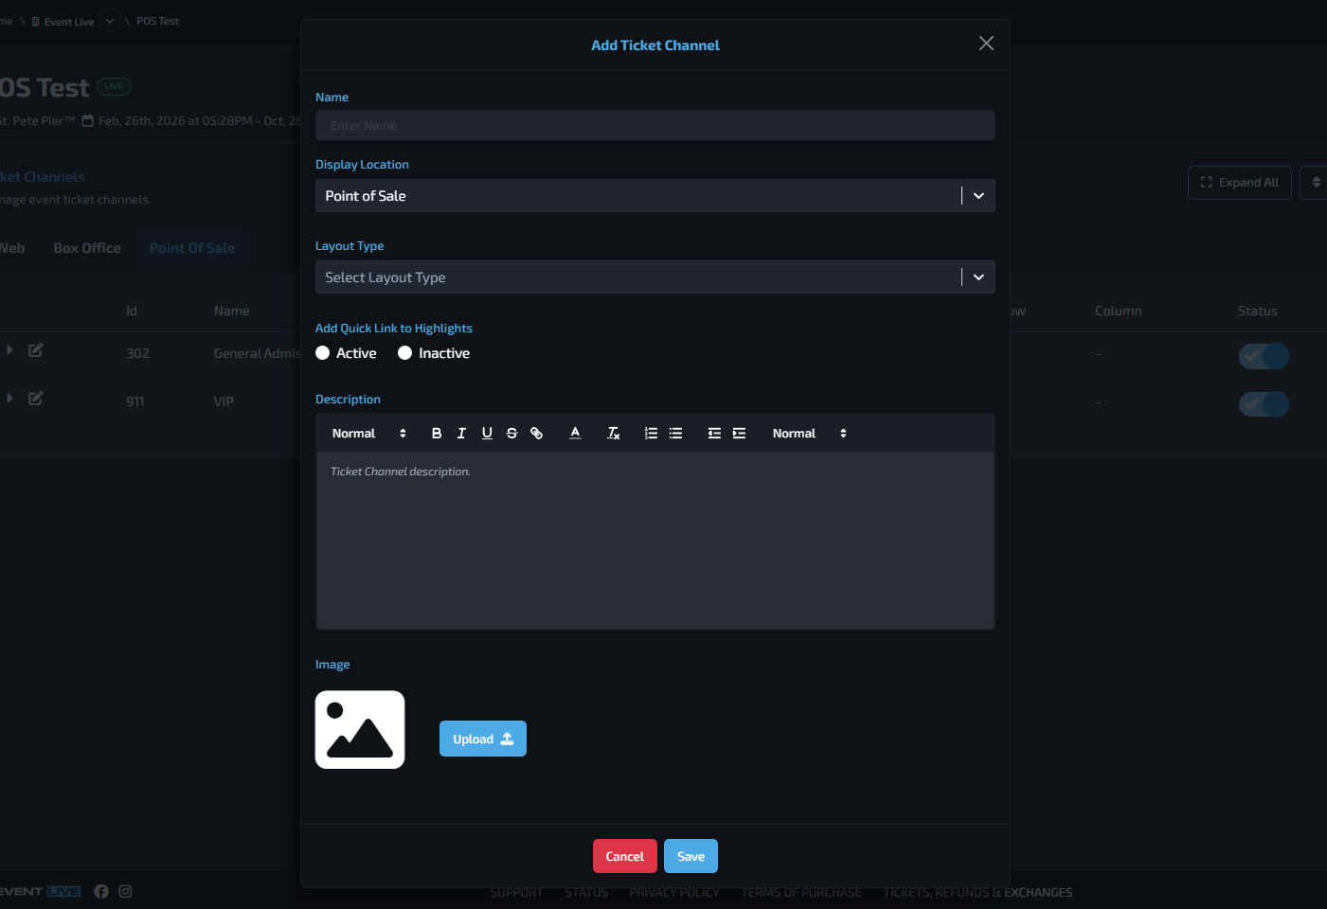Open the STATUS footer link

(586, 893)
